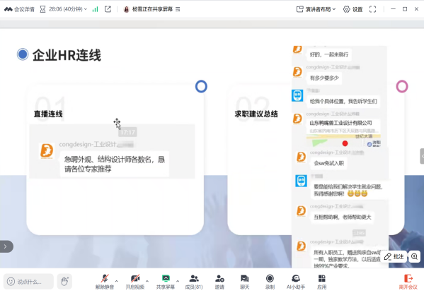424x293 pixels.
Task: Open the annotate tool (批注)
Action: (394, 256)
